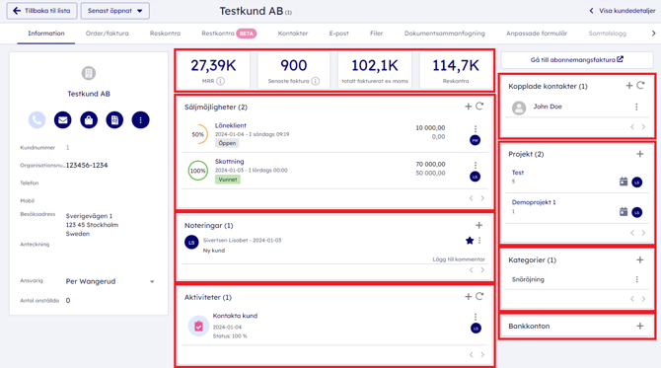Open three-dot menu for Löneklient opportunity
The width and height of the screenshot is (661, 368).
[x=476, y=128]
